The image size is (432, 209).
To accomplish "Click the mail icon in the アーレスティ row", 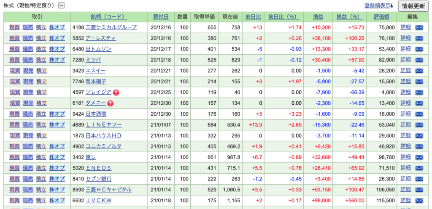I will click(x=419, y=38).
